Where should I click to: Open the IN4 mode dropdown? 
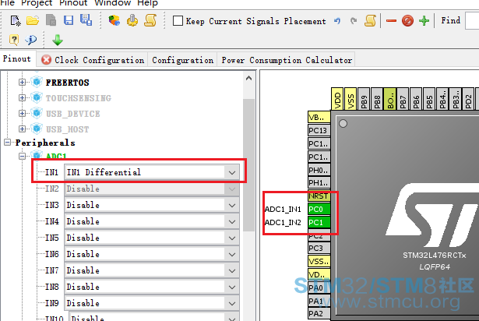(x=232, y=221)
